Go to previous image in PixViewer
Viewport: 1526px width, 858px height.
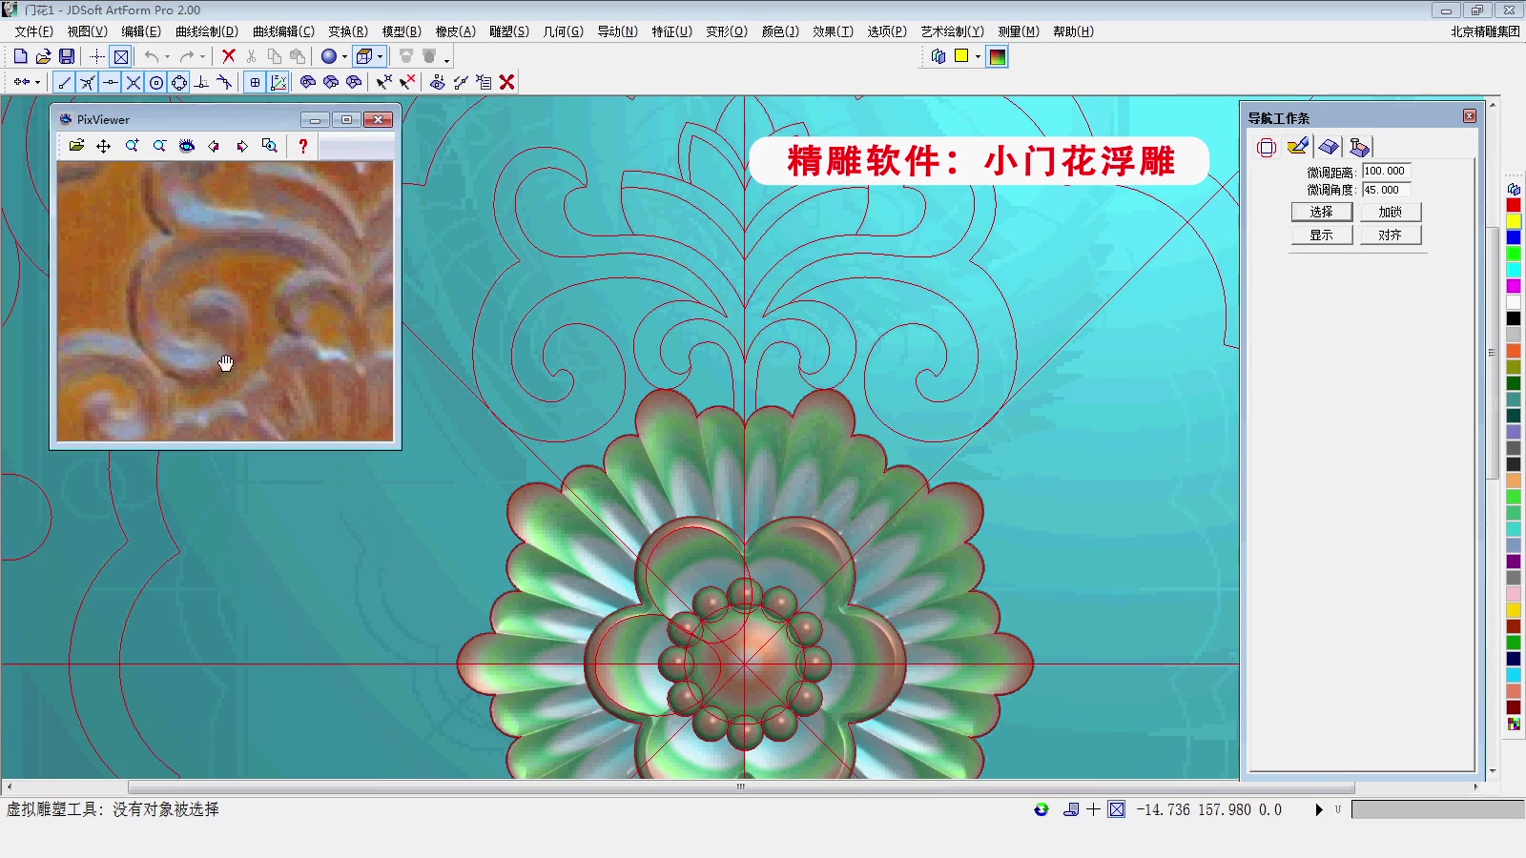(x=215, y=146)
